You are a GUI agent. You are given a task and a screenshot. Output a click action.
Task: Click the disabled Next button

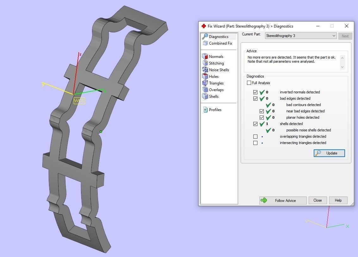pyautogui.click(x=345, y=36)
